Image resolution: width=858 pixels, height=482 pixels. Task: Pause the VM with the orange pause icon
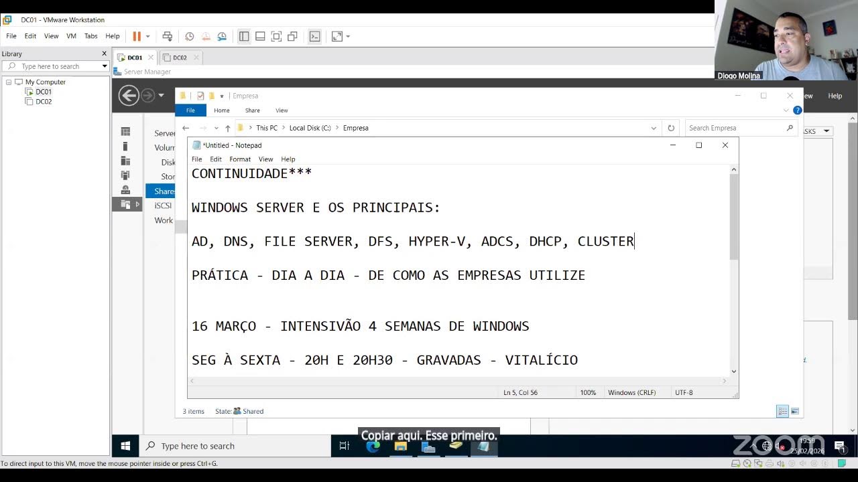(137, 36)
